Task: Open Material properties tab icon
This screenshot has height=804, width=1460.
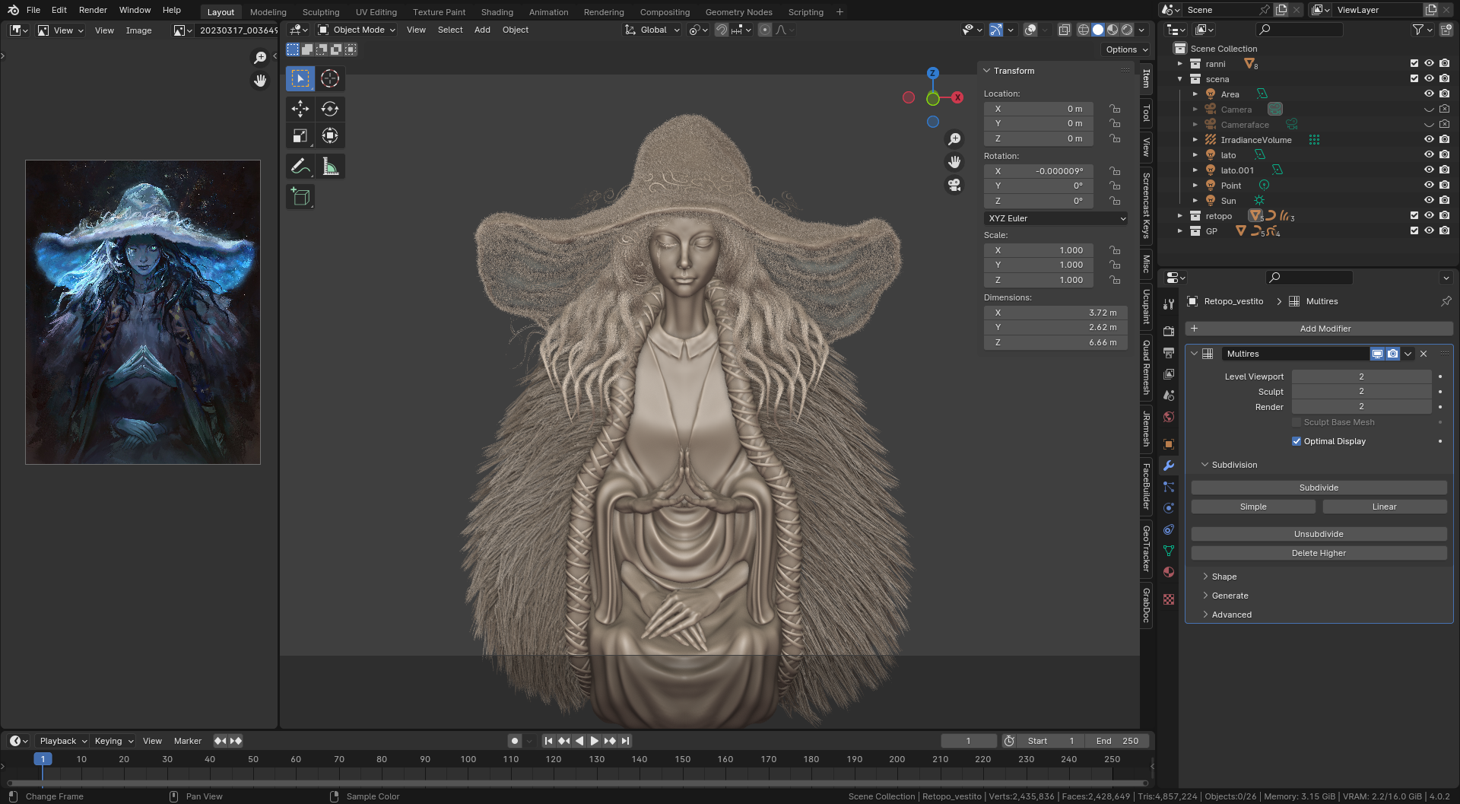Action: tap(1169, 572)
